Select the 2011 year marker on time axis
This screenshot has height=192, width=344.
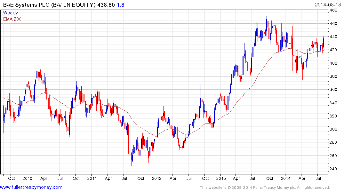(x=92, y=178)
